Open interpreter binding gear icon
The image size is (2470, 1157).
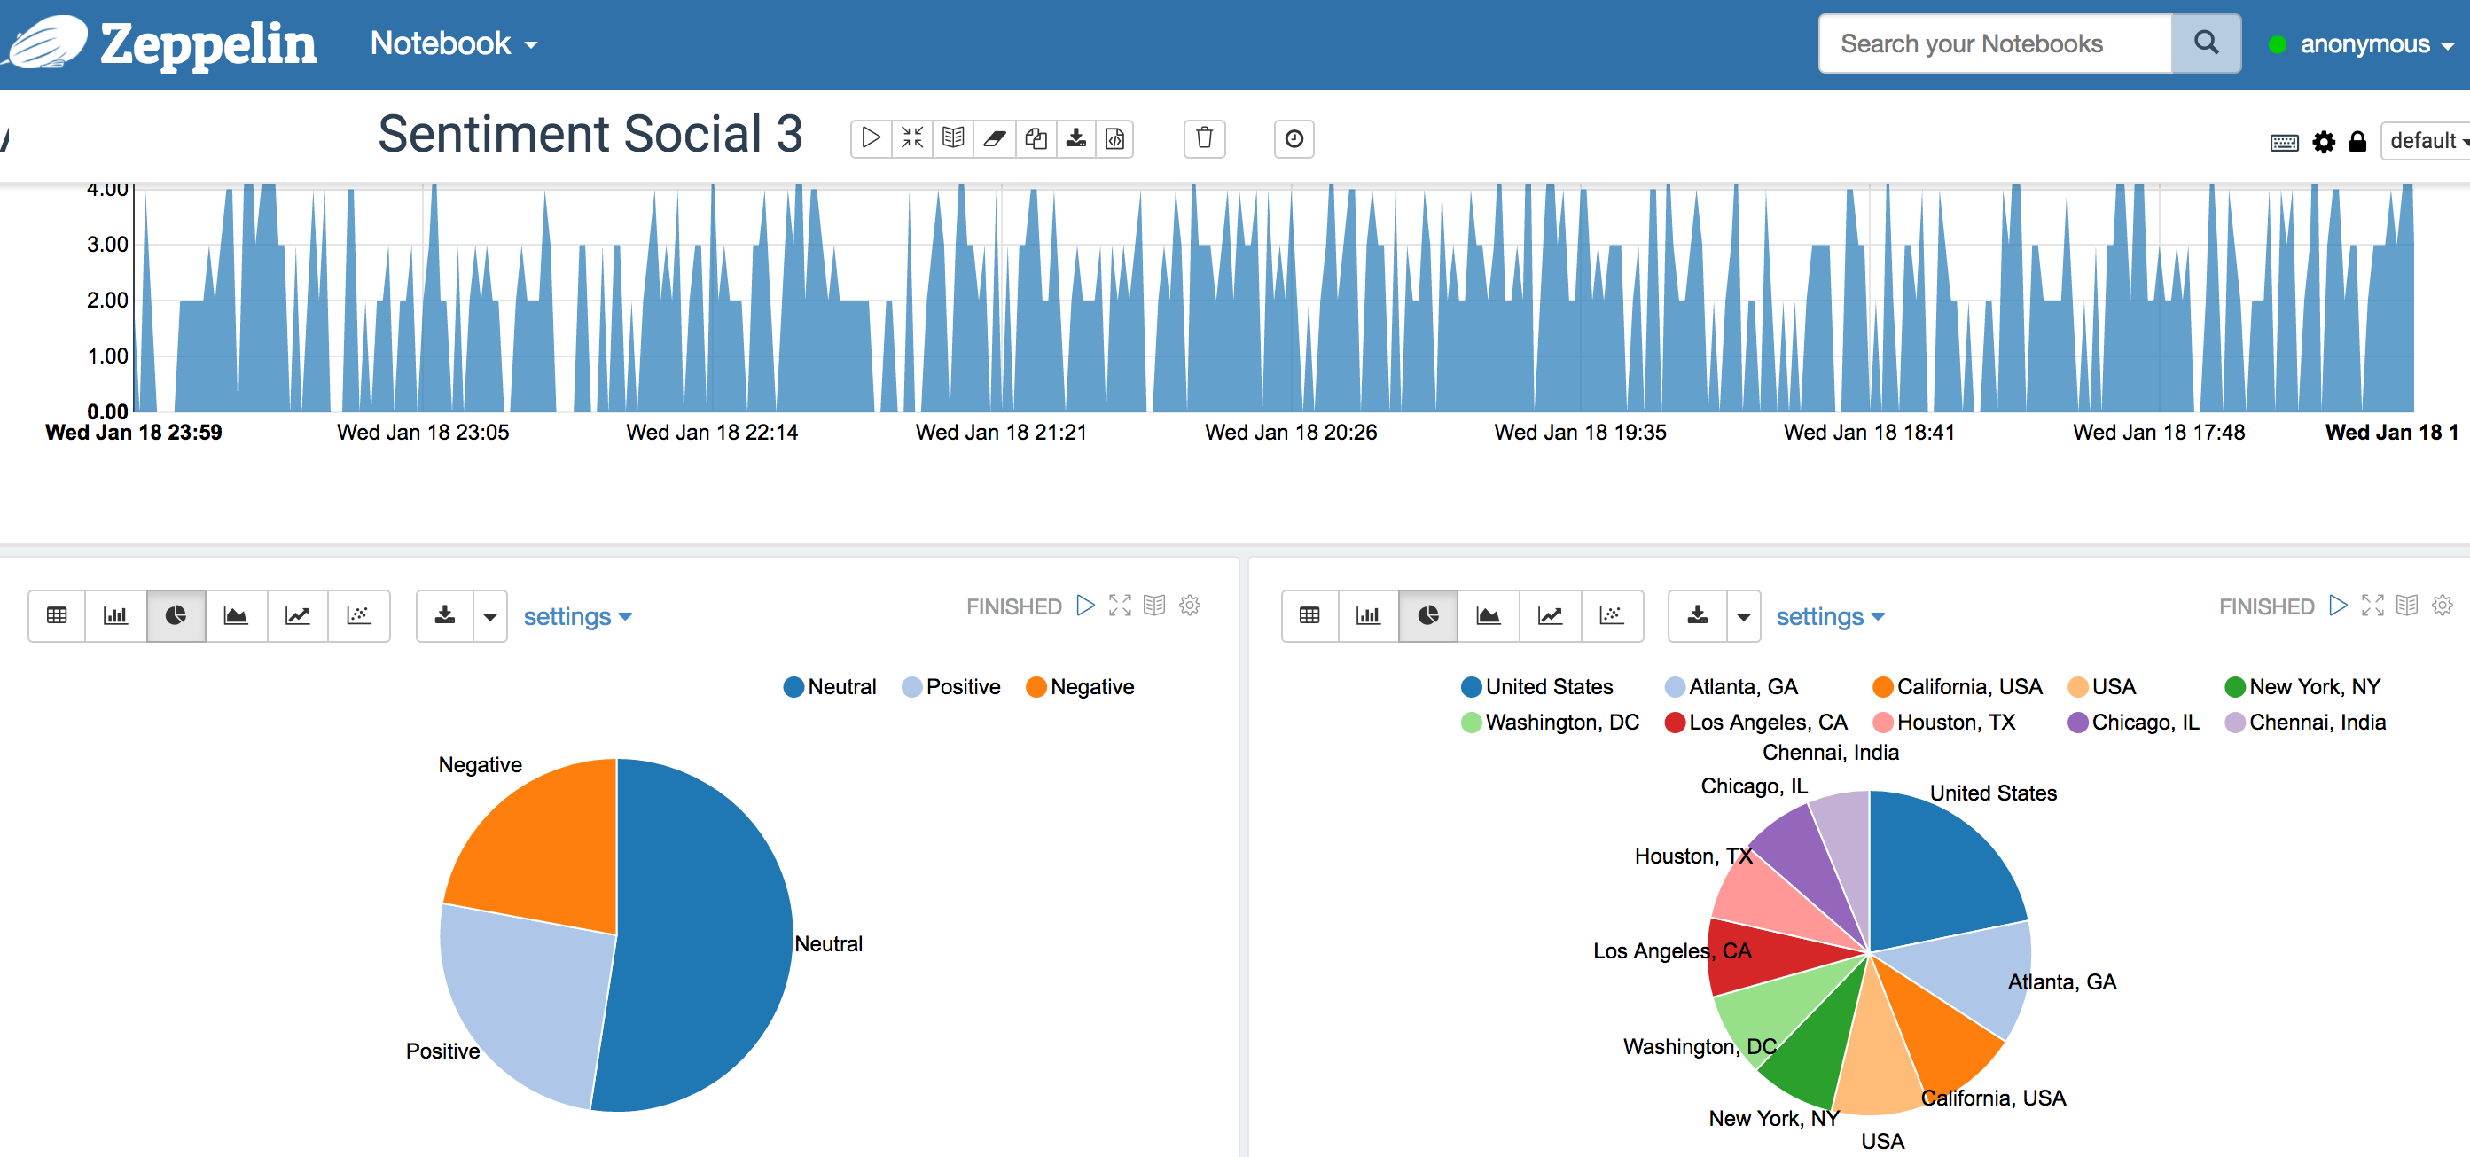2324,142
